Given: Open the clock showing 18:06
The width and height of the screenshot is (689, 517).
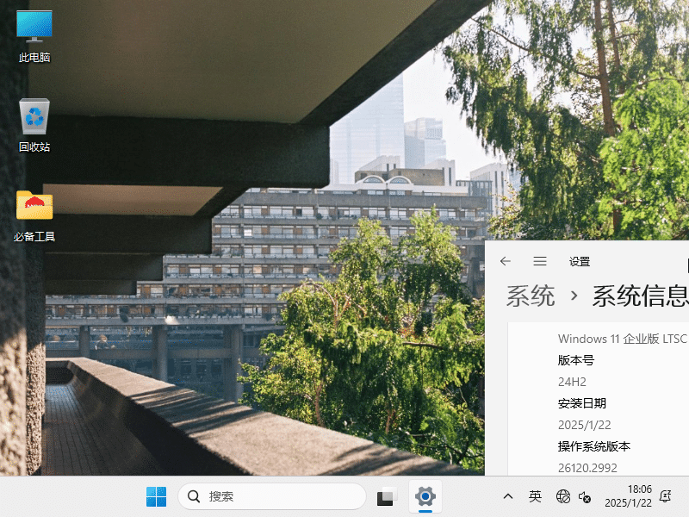Looking at the screenshot, I should (x=628, y=496).
